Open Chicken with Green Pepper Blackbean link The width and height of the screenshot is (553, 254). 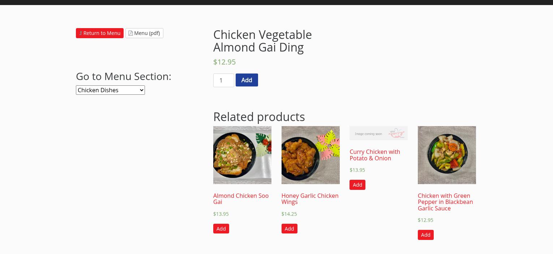tap(445, 202)
